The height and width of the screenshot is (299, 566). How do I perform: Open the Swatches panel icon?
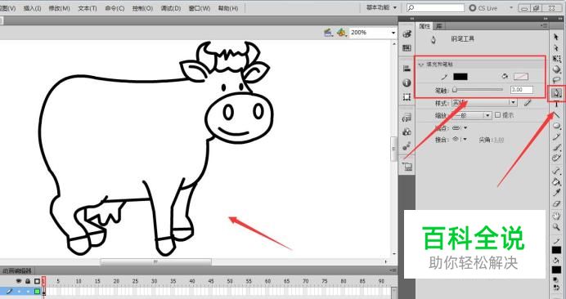click(407, 48)
